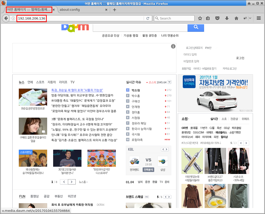Click 공공요금 인상 suggested search

click(x=111, y=36)
